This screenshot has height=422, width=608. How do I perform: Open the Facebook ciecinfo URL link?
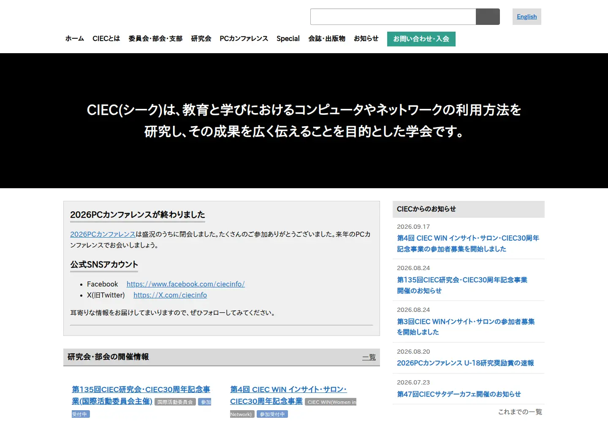click(x=186, y=284)
